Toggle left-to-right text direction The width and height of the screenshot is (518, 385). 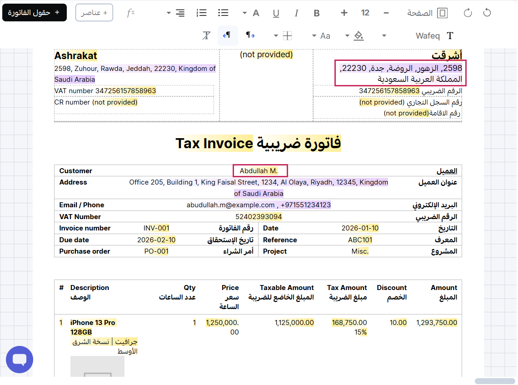(250, 35)
